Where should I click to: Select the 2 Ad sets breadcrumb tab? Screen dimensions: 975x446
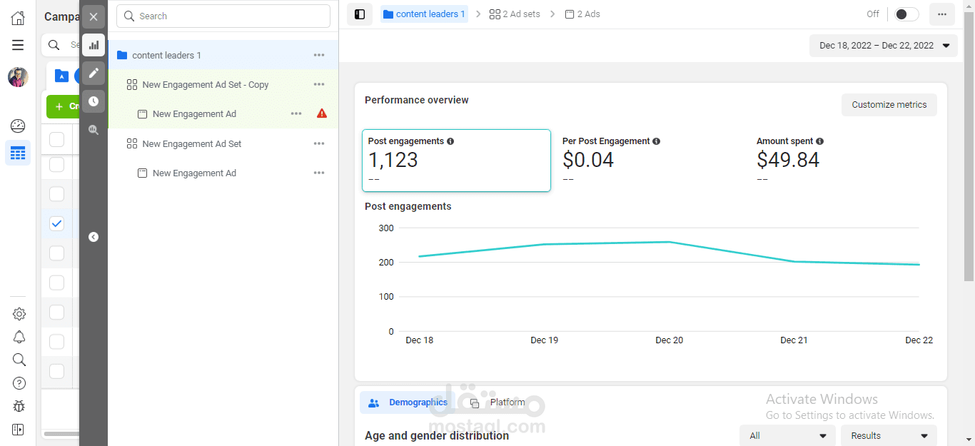coord(515,14)
